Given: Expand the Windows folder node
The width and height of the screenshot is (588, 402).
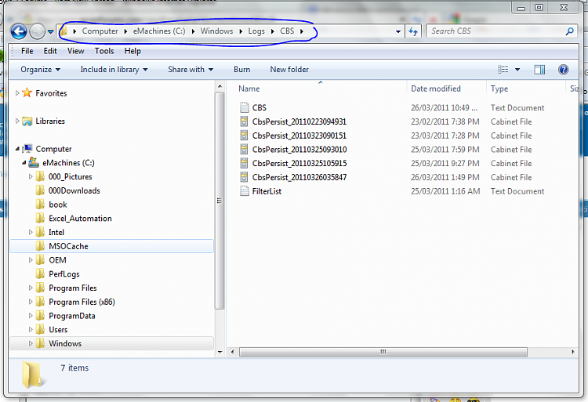Looking at the screenshot, I should pos(31,343).
